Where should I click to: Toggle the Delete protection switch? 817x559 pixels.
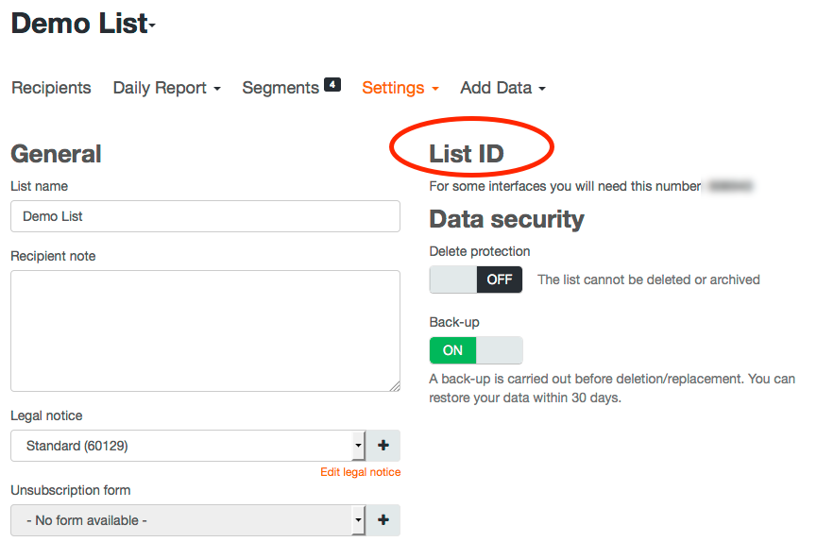point(475,279)
